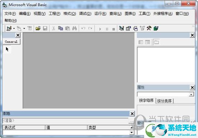Click the 值 column header

(66, 128)
